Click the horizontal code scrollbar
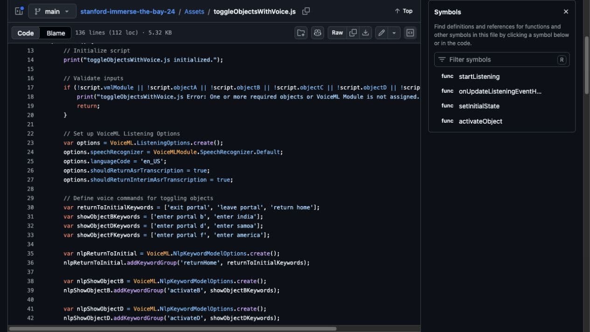Screen dimensions: 590x332 click(173, 329)
